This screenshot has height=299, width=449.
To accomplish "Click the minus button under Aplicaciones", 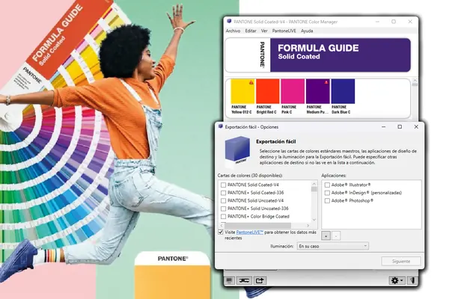I will click(336, 236).
